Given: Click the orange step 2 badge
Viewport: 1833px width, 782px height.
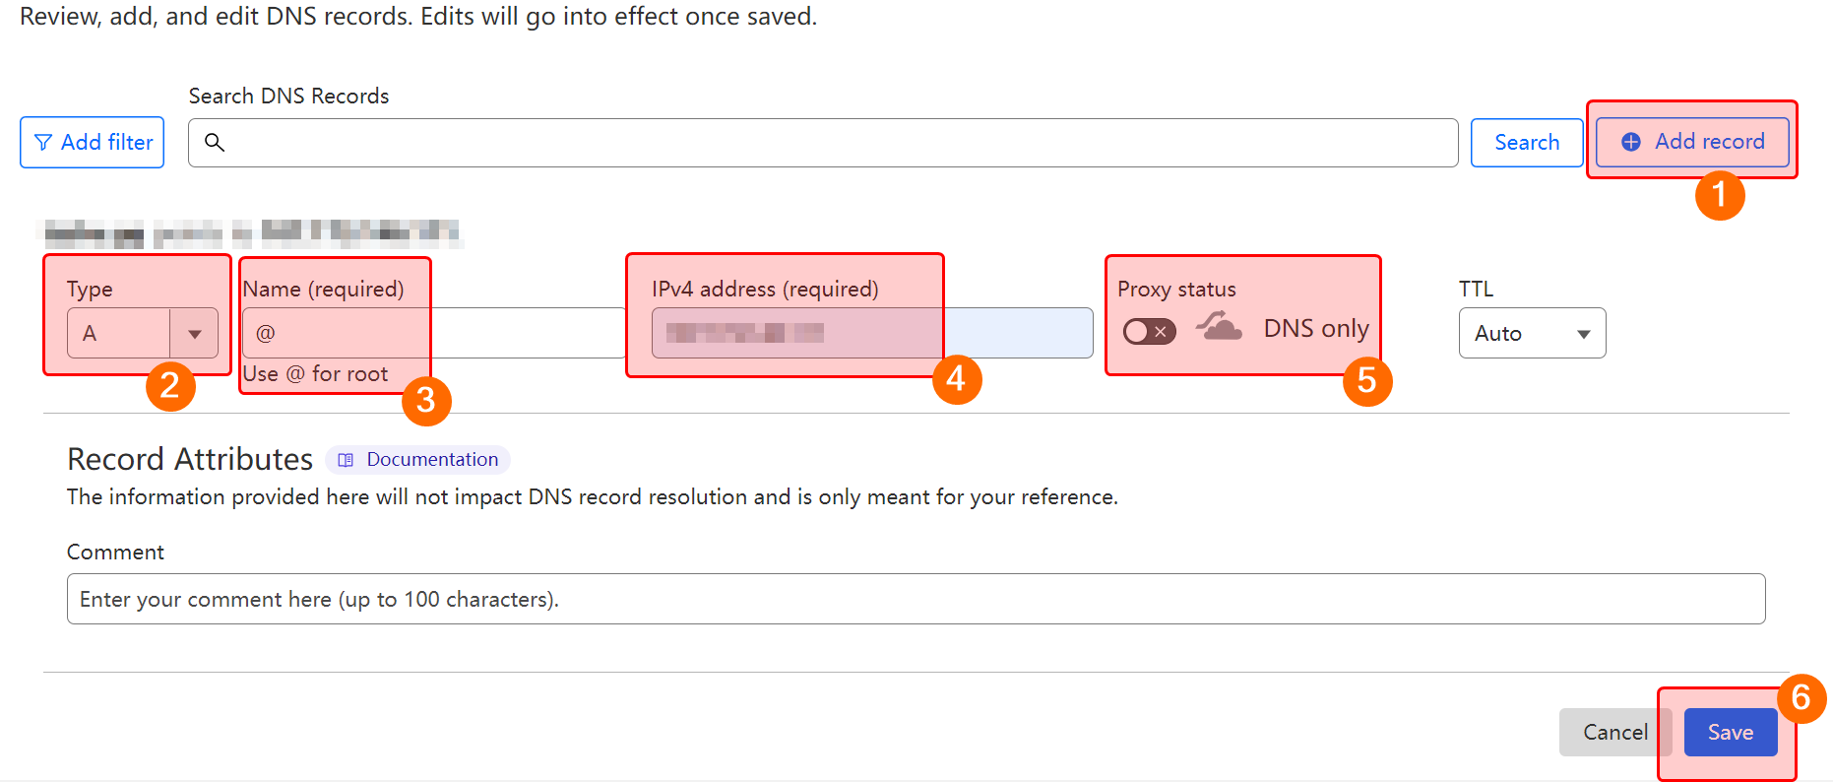Looking at the screenshot, I should coord(170,386).
